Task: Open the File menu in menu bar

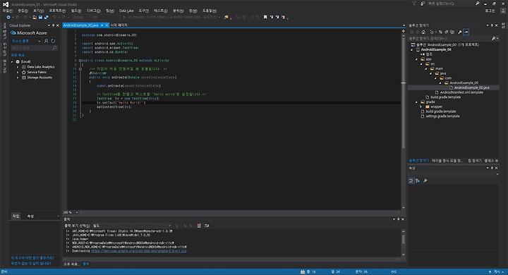Action: coord(8,11)
